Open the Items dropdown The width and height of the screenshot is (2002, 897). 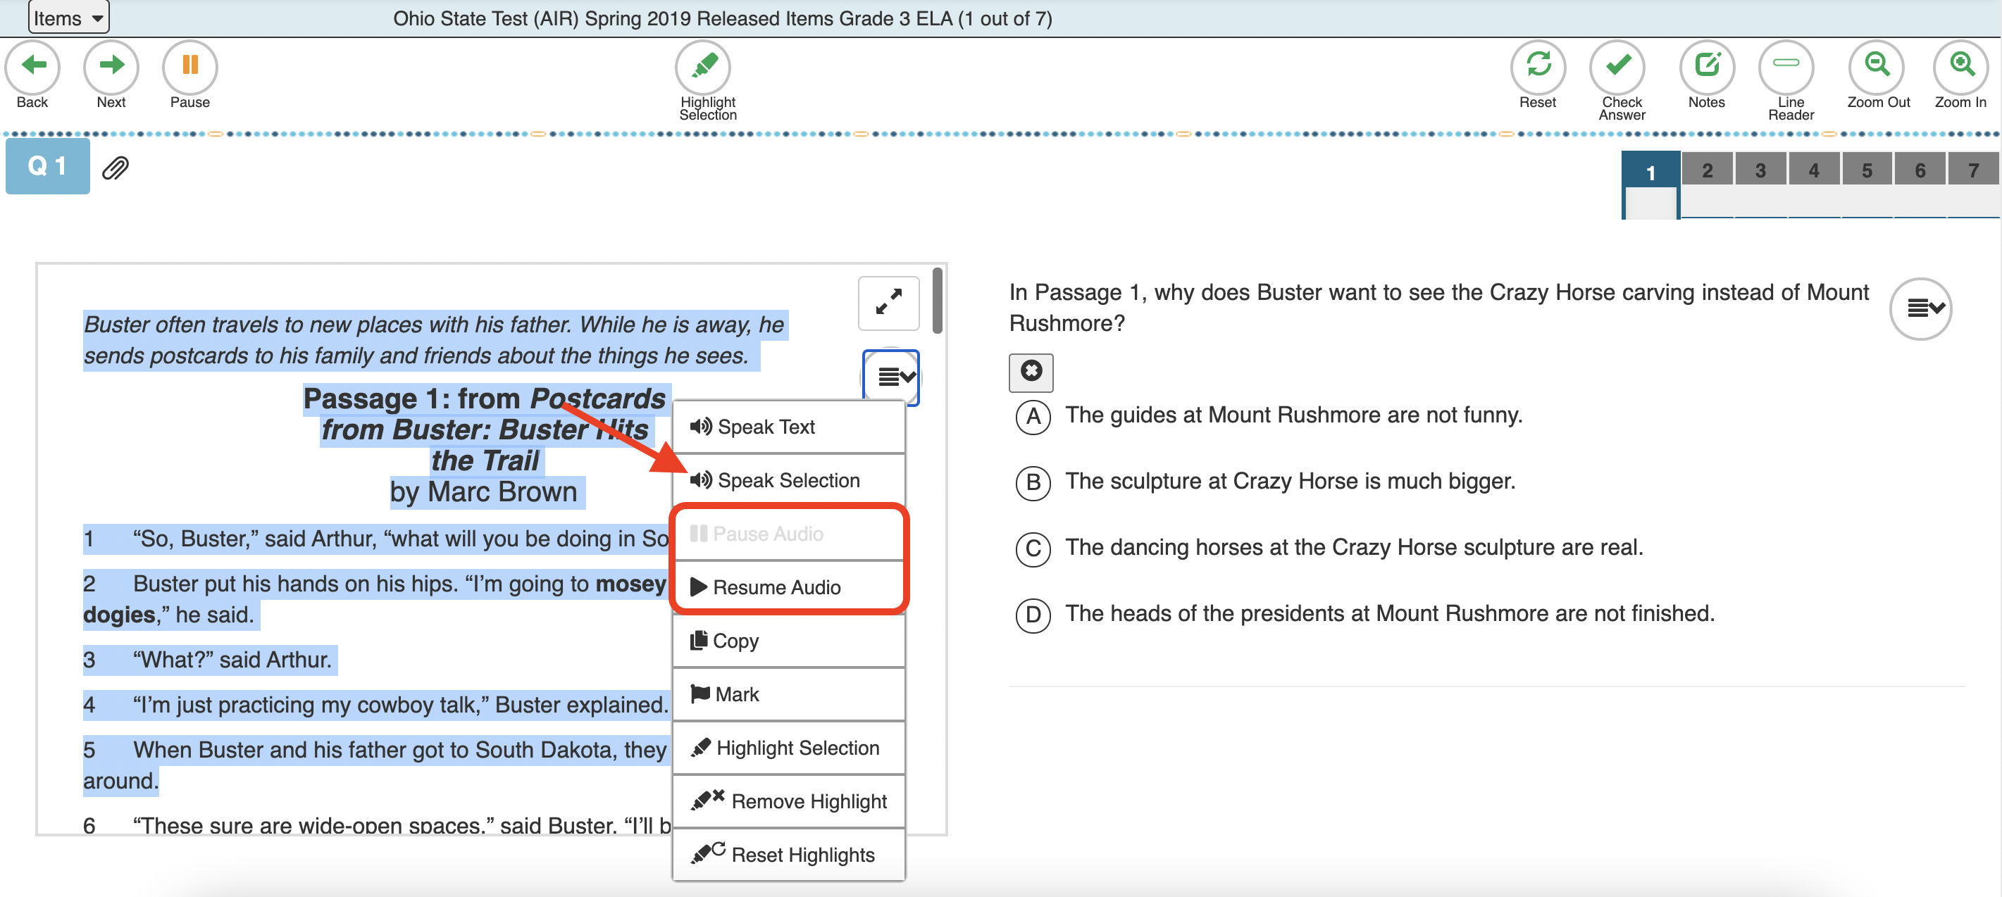(x=68, y=18)
